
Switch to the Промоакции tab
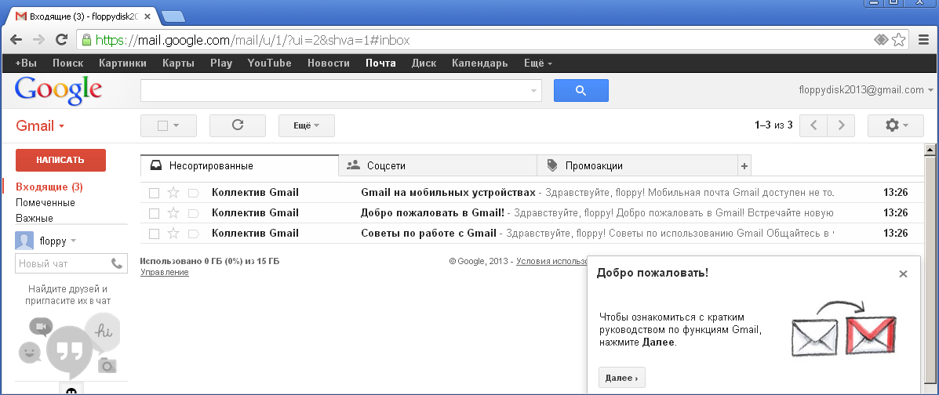(x=637, y=166)
